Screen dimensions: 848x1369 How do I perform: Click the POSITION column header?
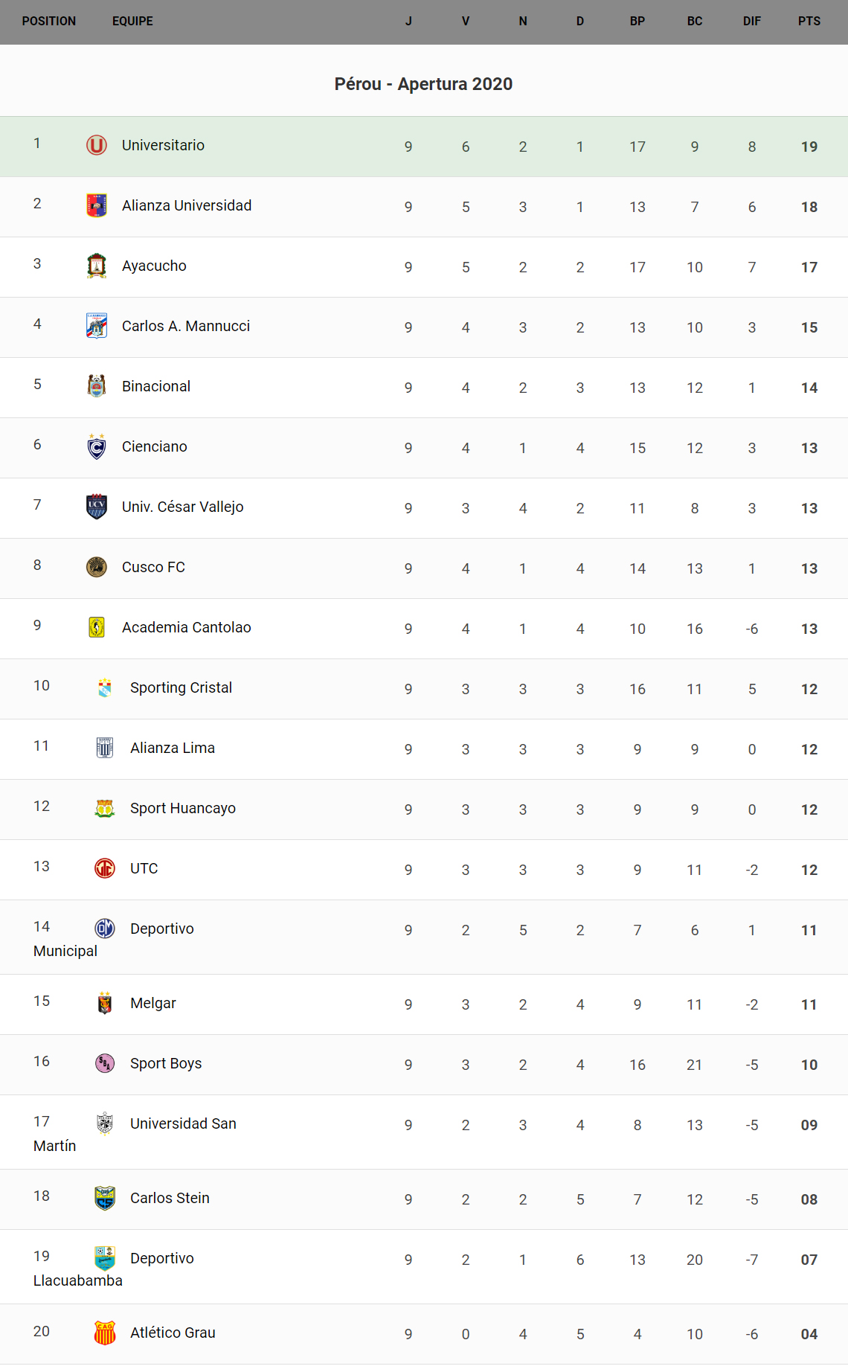pos(49,22)
